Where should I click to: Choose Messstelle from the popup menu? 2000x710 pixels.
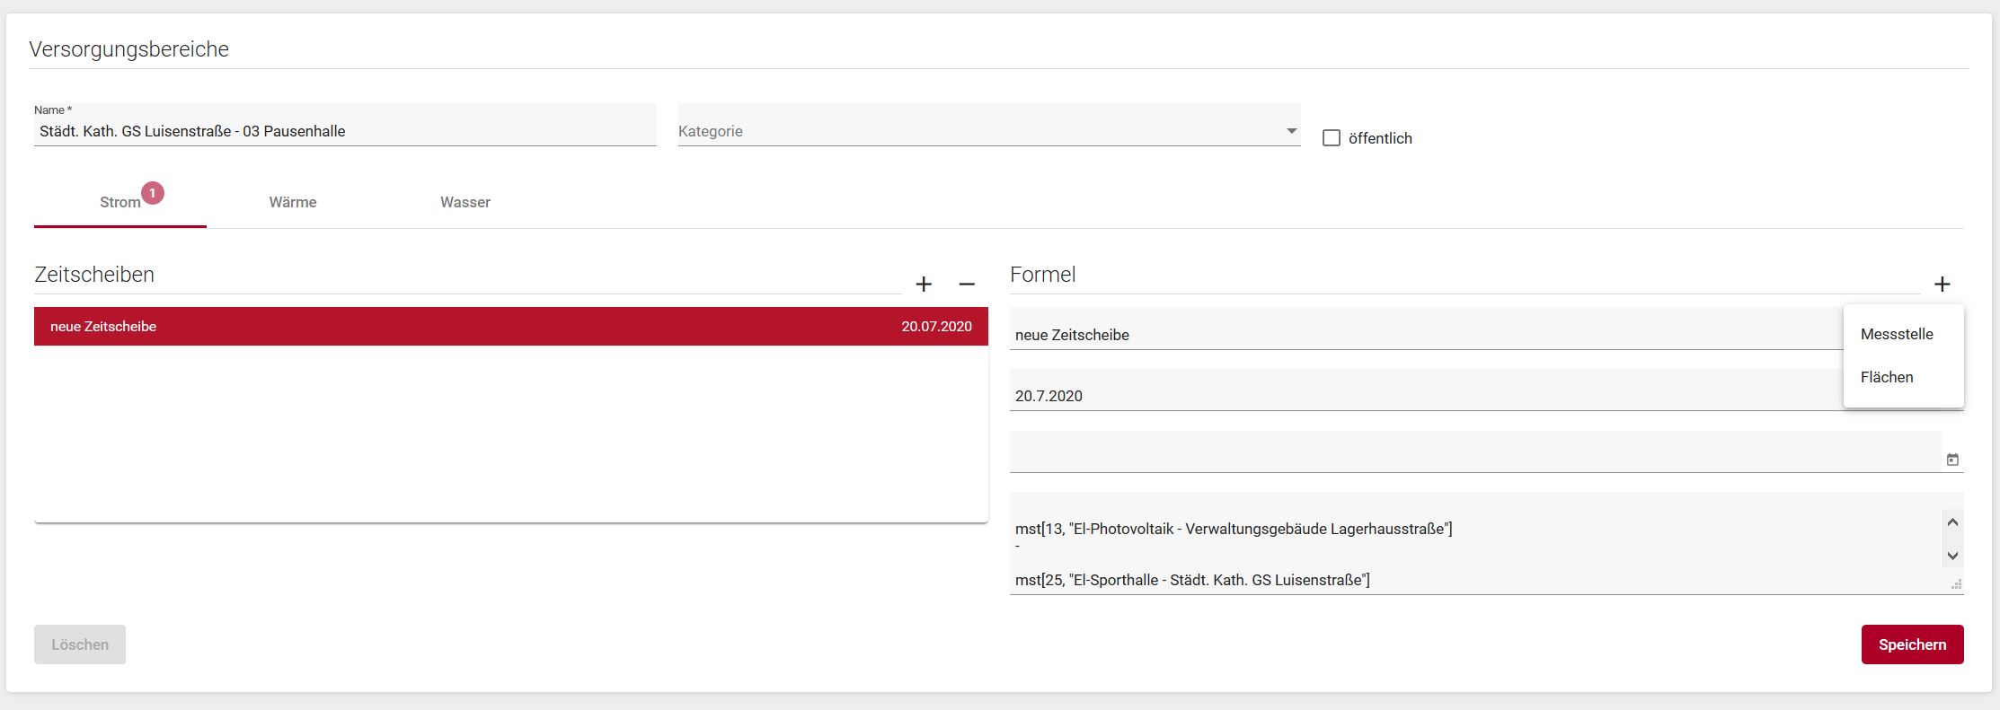[x=1897, y=334]
